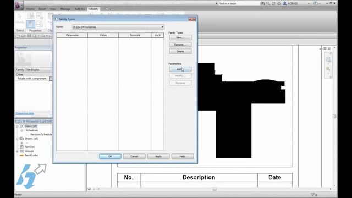
Task: Collapse the Views (all) tree node
Action: pyautogui.click(x=17, y=127)
